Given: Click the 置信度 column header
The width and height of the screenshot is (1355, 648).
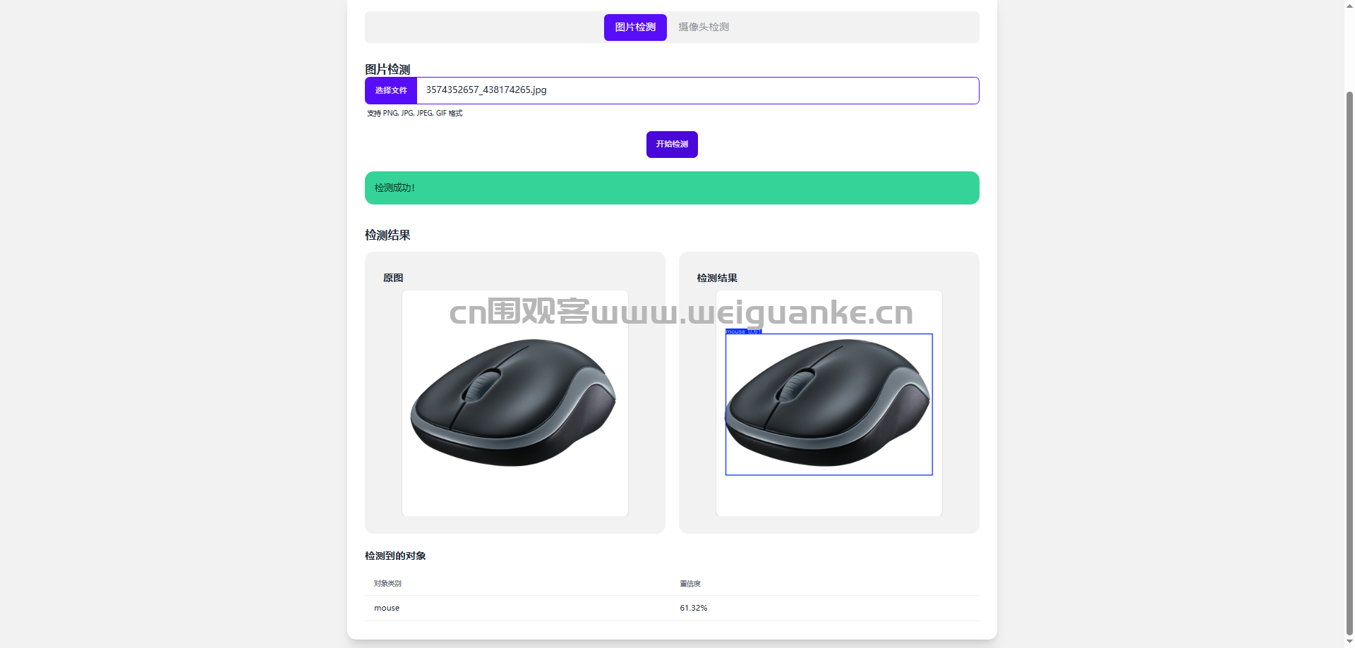Looking at the screenshot, I should [x=690, y=584].
